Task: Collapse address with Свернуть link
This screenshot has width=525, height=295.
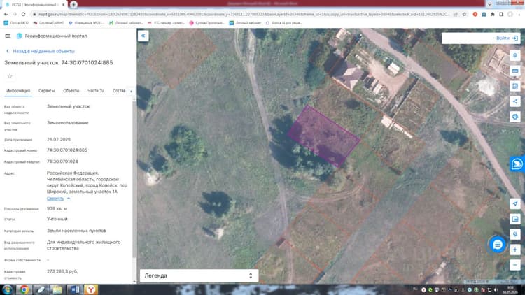Action: pyautogui.click(x=55, y=199)
